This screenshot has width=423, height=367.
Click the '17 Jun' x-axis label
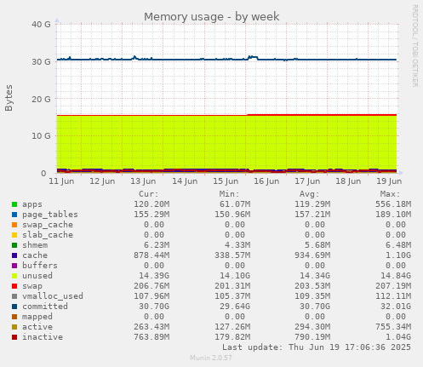point(307,181)
